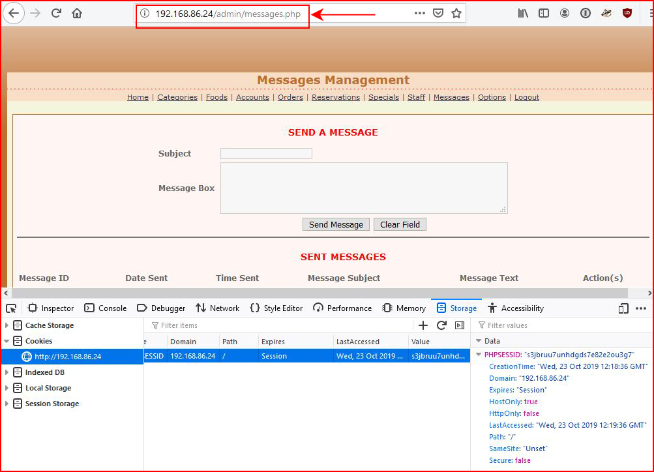This screenshot has height=472, width=654.
Task: Save page to Pocket icon
Action: click(x=438, y=13)
